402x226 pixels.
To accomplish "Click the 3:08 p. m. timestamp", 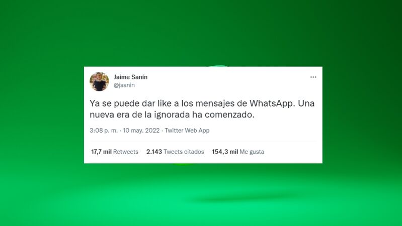I will pyautogui.click(x=104, y=130).
